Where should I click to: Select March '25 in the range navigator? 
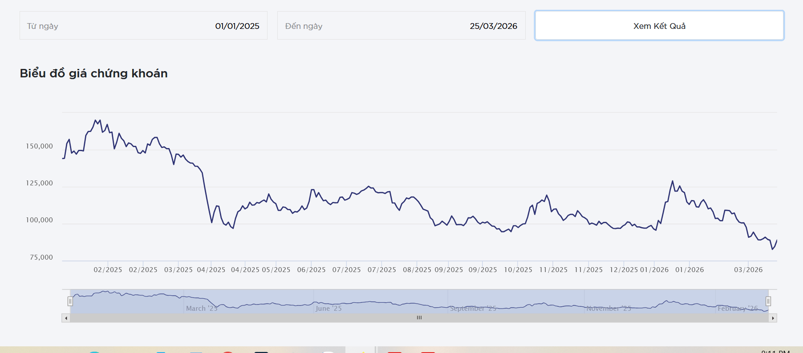click(202, 308)
